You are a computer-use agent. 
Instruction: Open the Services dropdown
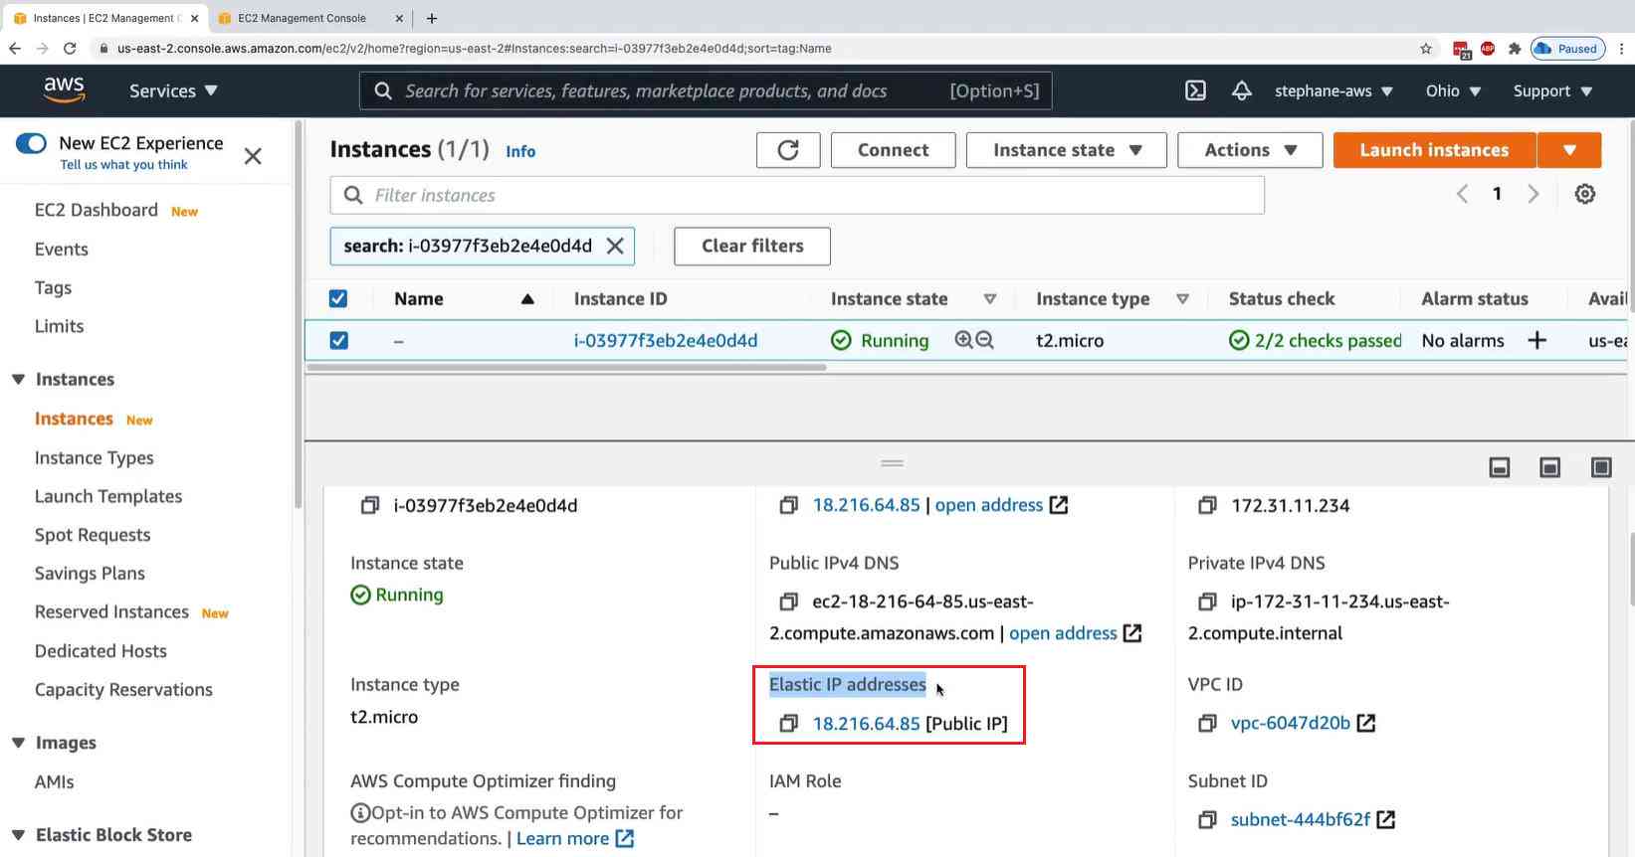click(x=173, y=90)
